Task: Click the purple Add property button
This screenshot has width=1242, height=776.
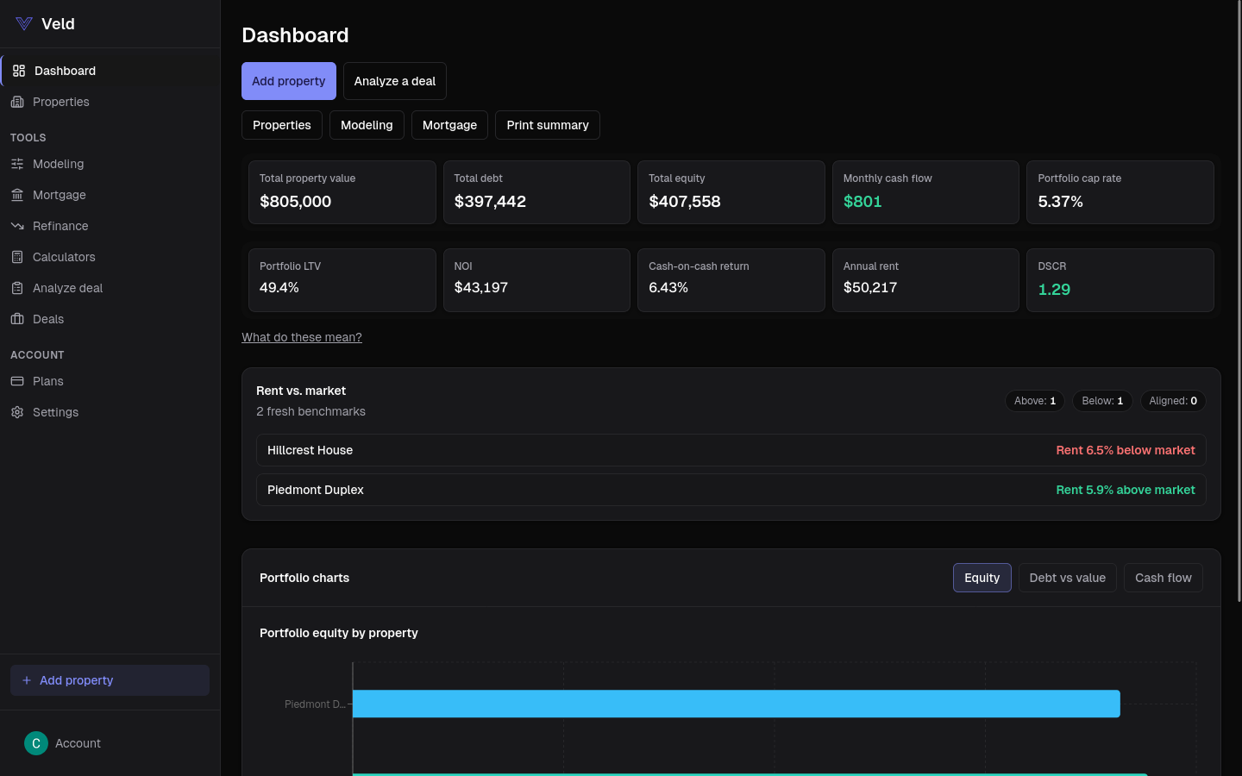Action: [289, 81]
